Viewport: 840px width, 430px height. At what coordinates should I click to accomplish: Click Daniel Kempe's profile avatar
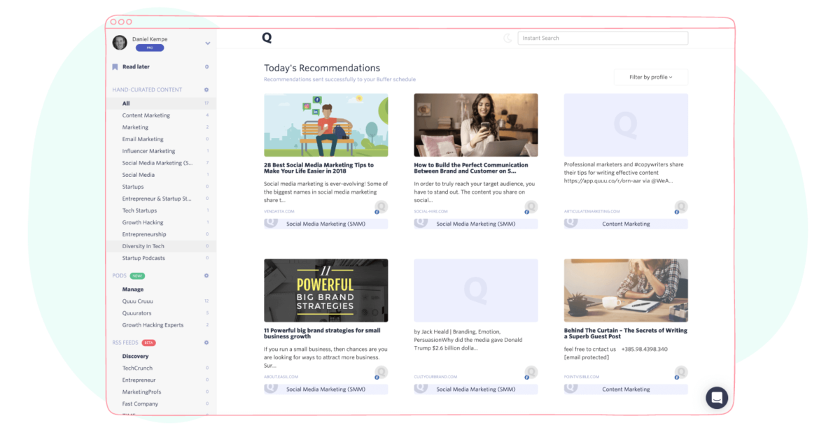point(119,42)
